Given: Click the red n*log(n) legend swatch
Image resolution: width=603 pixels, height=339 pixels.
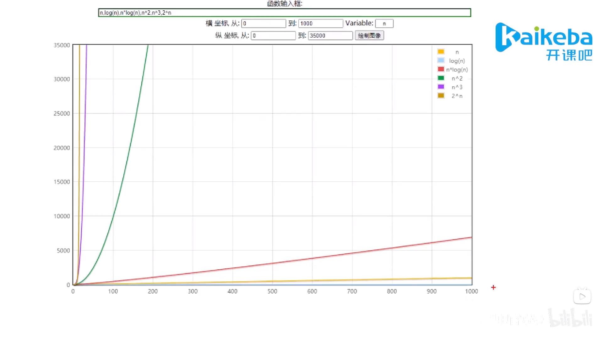Looking at the screenshot, I should point(441,69).
